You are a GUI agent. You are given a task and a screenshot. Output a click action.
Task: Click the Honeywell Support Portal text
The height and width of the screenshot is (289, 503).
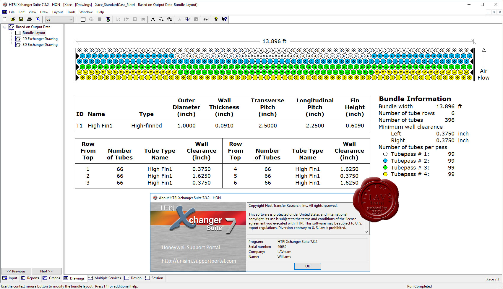191,247
